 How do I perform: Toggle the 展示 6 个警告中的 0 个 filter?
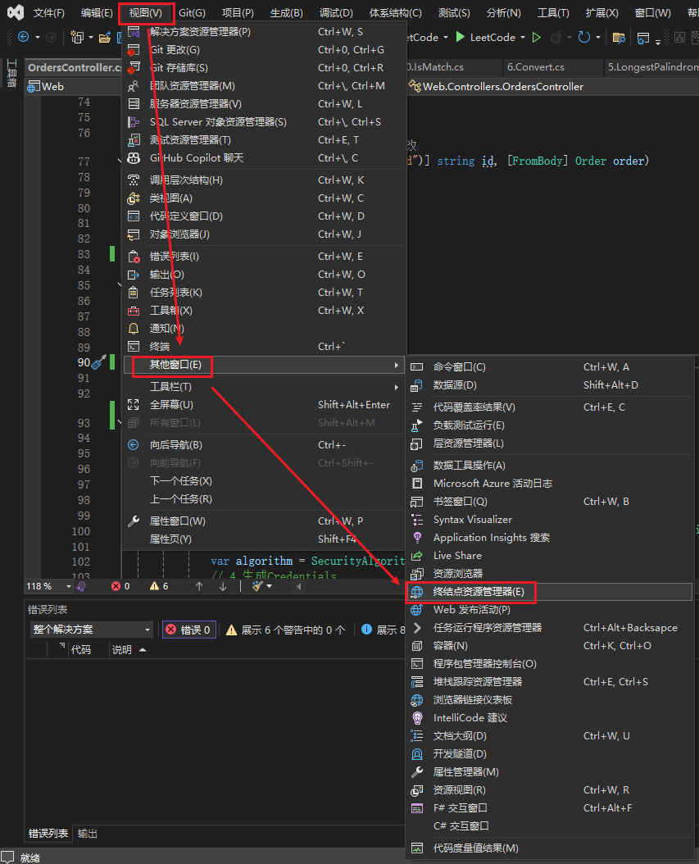tap(285, 630)
